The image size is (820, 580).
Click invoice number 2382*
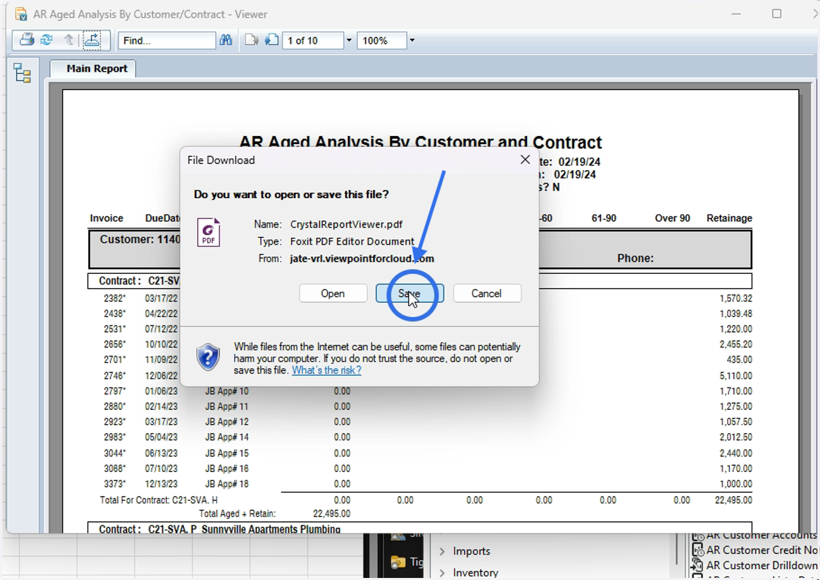pos(115,299)
